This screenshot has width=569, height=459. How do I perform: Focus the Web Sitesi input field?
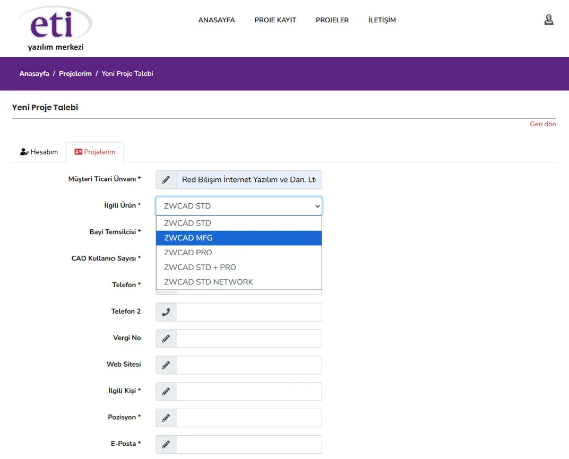click(x=249, y=365)
